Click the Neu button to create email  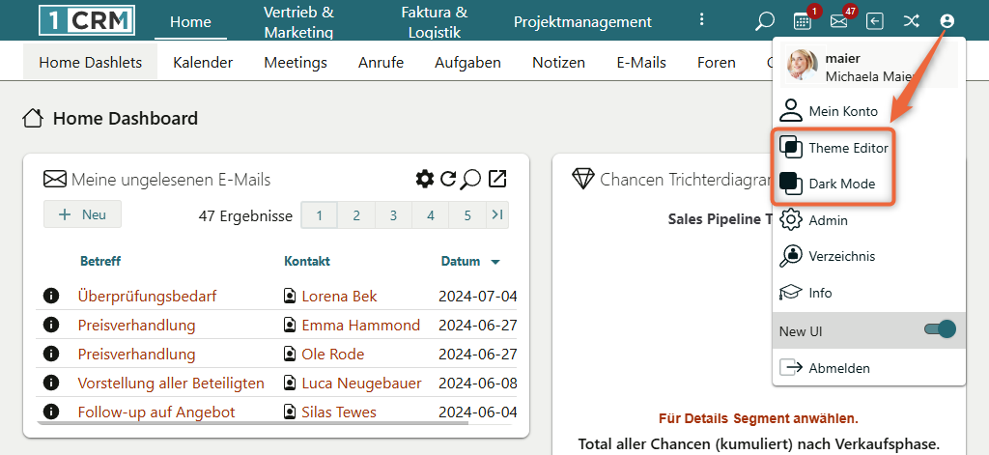82,214
